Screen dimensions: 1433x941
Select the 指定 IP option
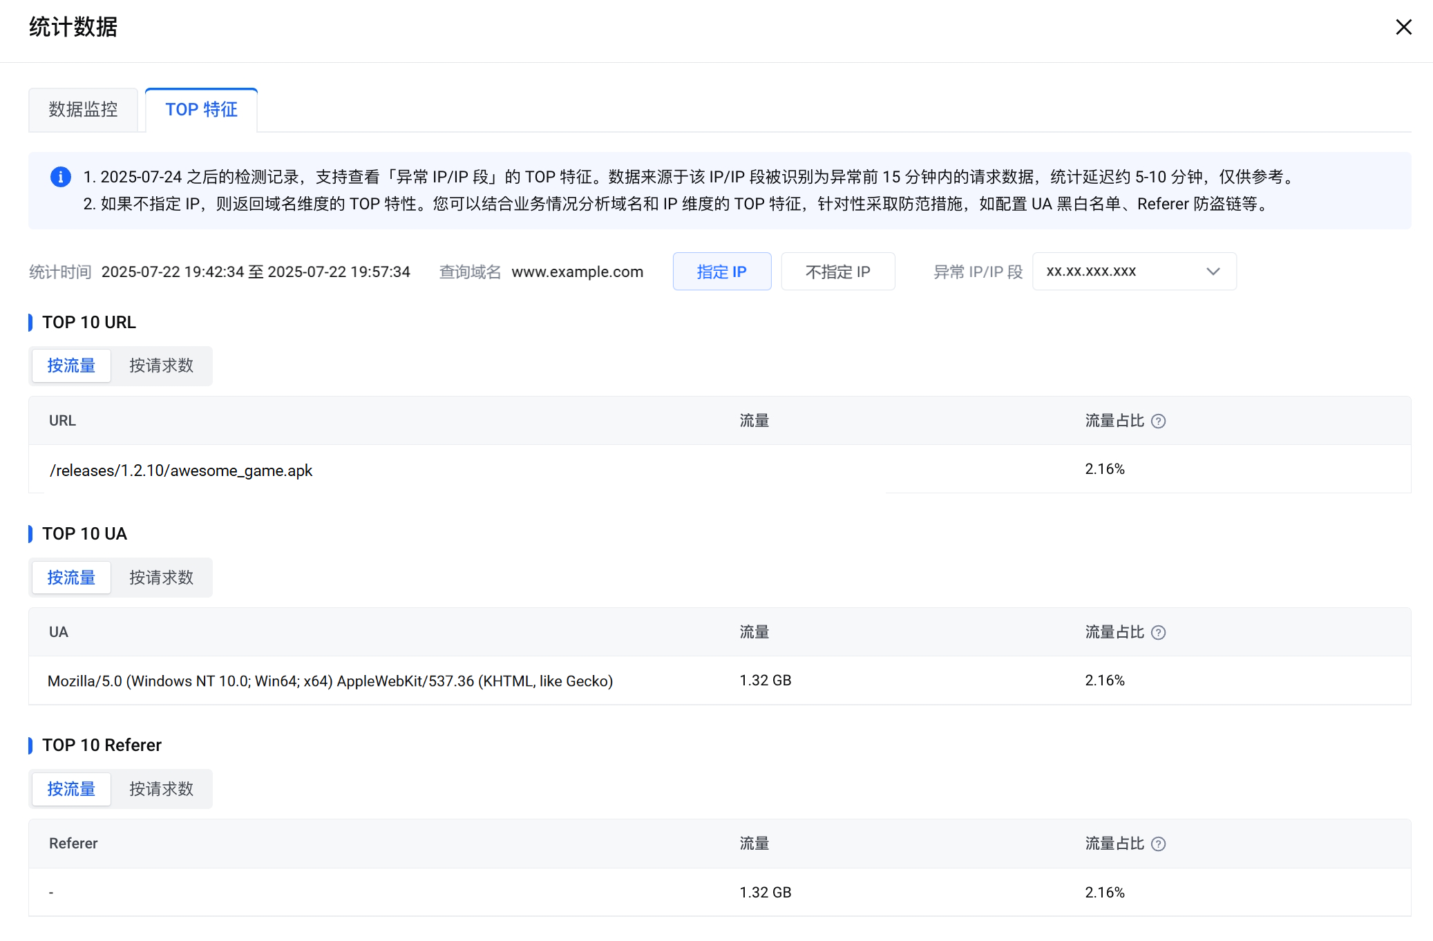(x=721, y=272)
